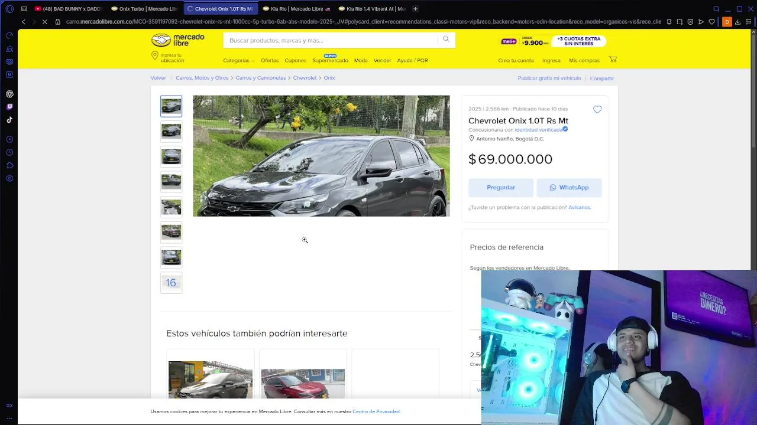Switch to the Kia Rio 1.4 Vibrant At tab
Screen dimensions: 757x425
(371, 9)
